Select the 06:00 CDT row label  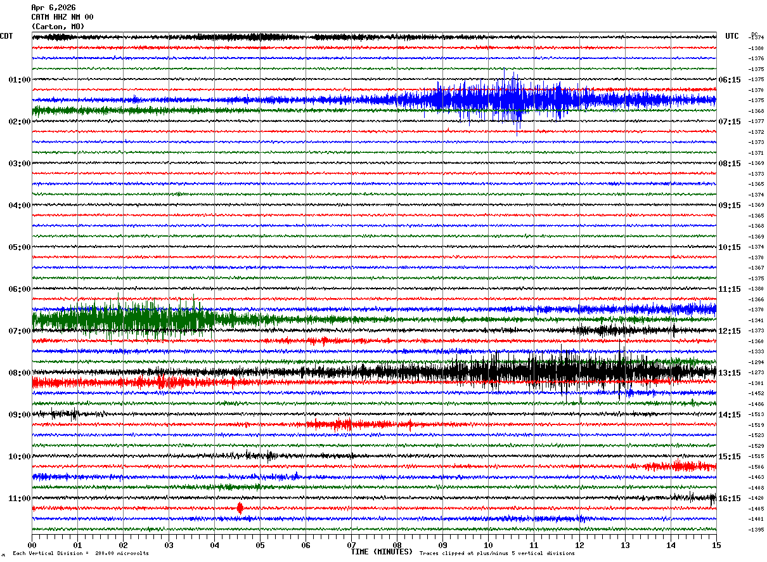point(20,289)
